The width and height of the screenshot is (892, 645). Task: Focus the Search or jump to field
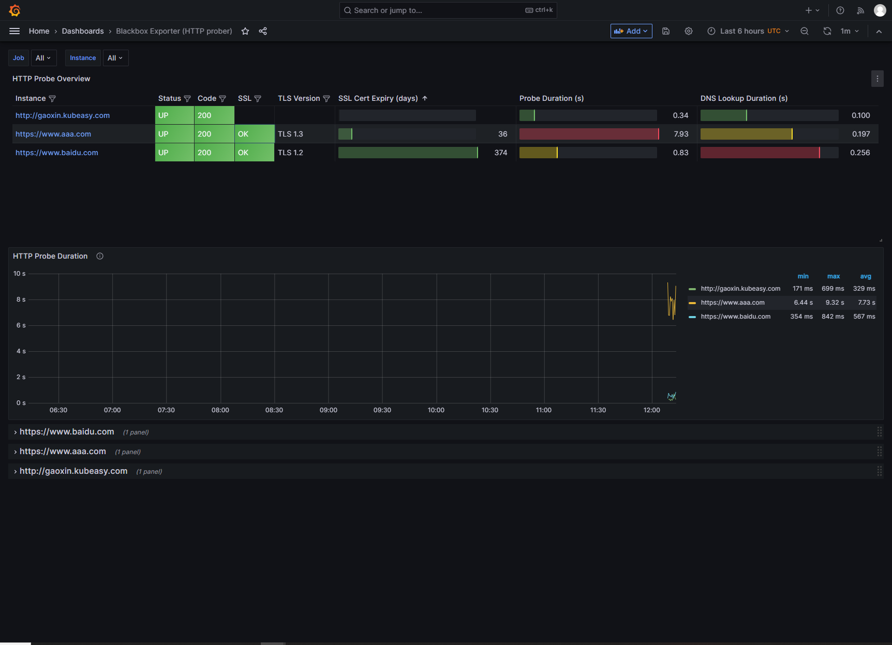coord(448,10)
